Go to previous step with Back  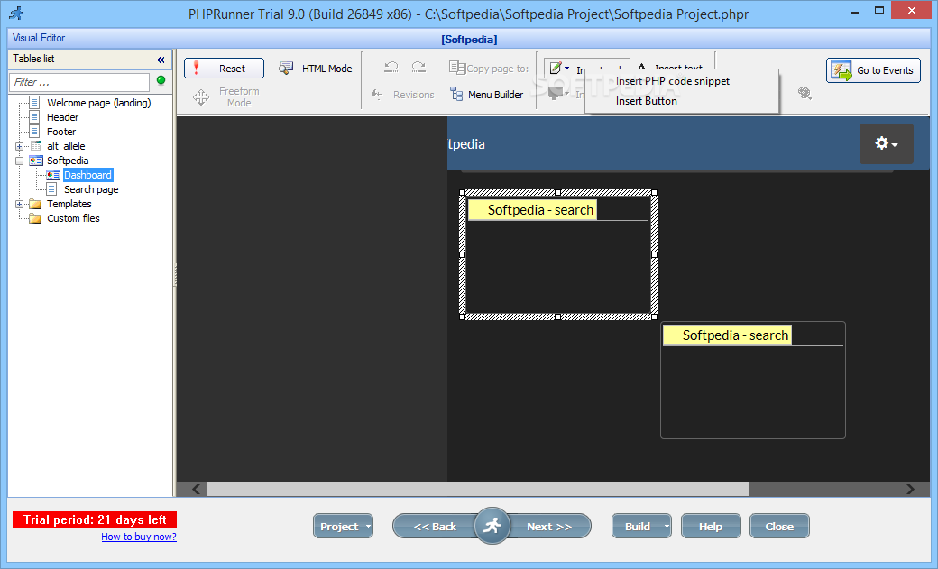(435, 526)
